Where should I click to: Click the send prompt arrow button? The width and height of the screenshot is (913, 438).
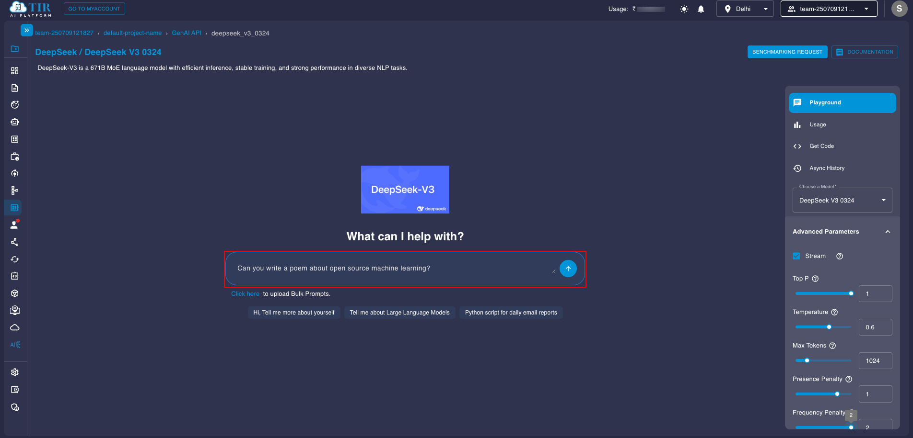pyautogui.click(x=568, y=269)
